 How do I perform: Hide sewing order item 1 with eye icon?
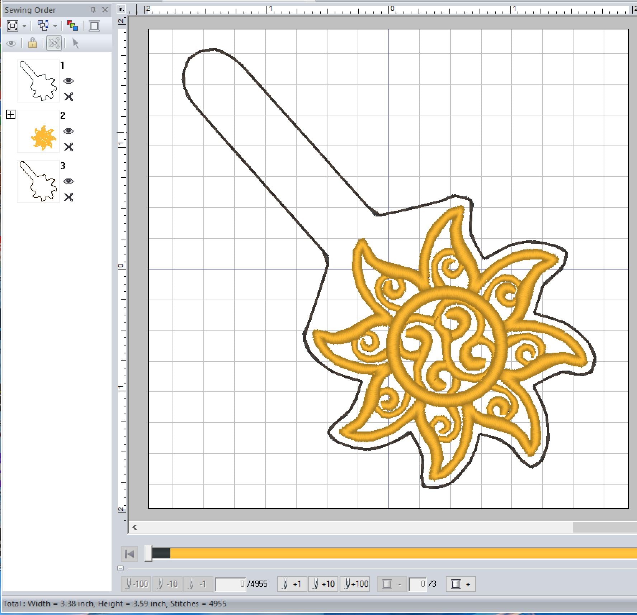point(69,81)
